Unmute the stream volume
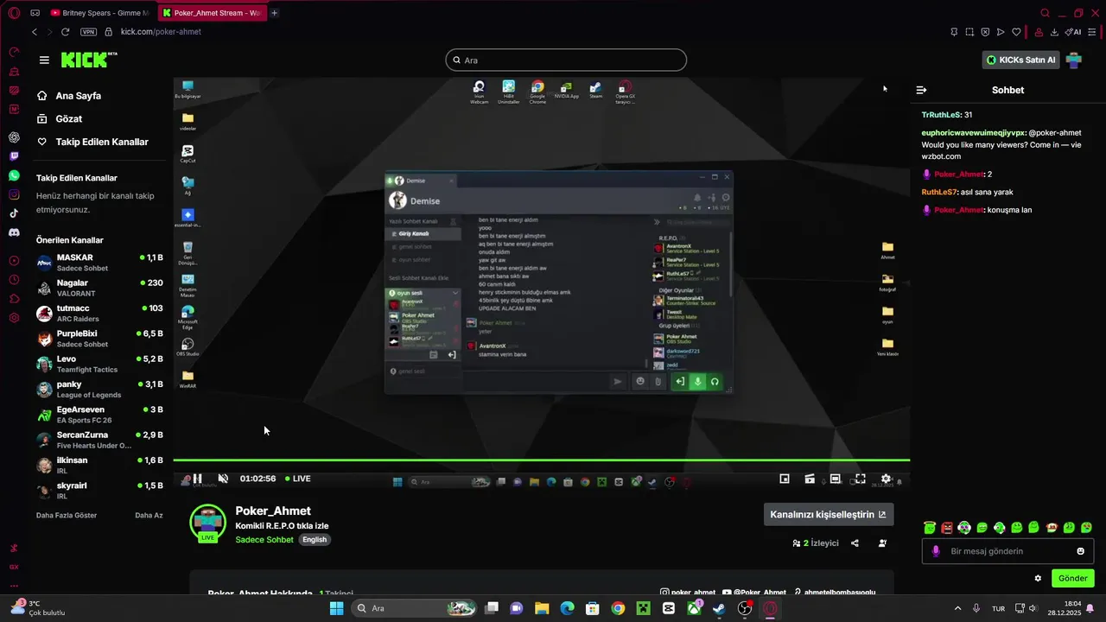Screen dimensions: 1106x622 (x=223, y=479)
